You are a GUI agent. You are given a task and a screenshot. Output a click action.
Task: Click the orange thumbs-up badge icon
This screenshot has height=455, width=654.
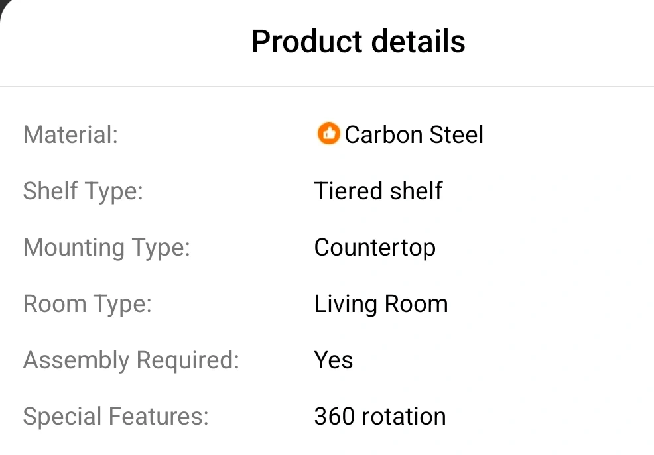tap(328, 134)
